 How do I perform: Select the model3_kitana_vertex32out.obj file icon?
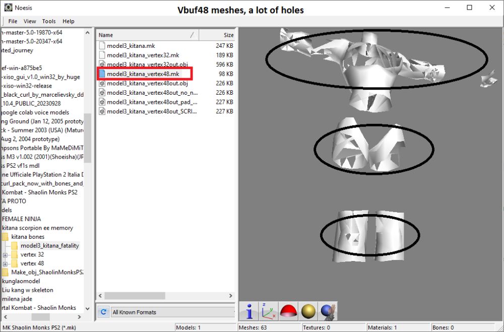(102, 64)
